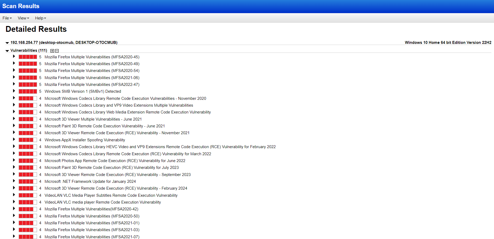This screenshot has width=494, height=239.
Task: Expand the HEVC Video February 2022 row
Action: tap(14, 146)
